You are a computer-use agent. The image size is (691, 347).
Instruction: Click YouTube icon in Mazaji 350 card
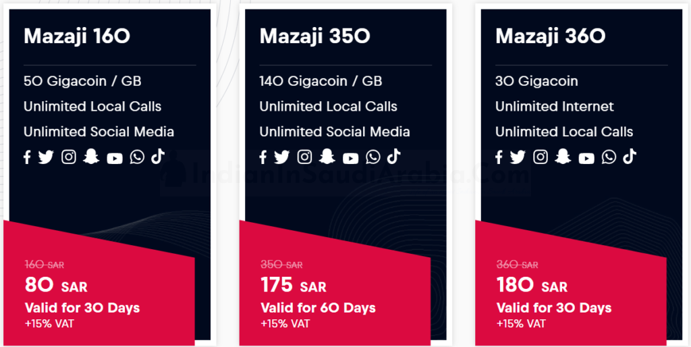(350, 158)
